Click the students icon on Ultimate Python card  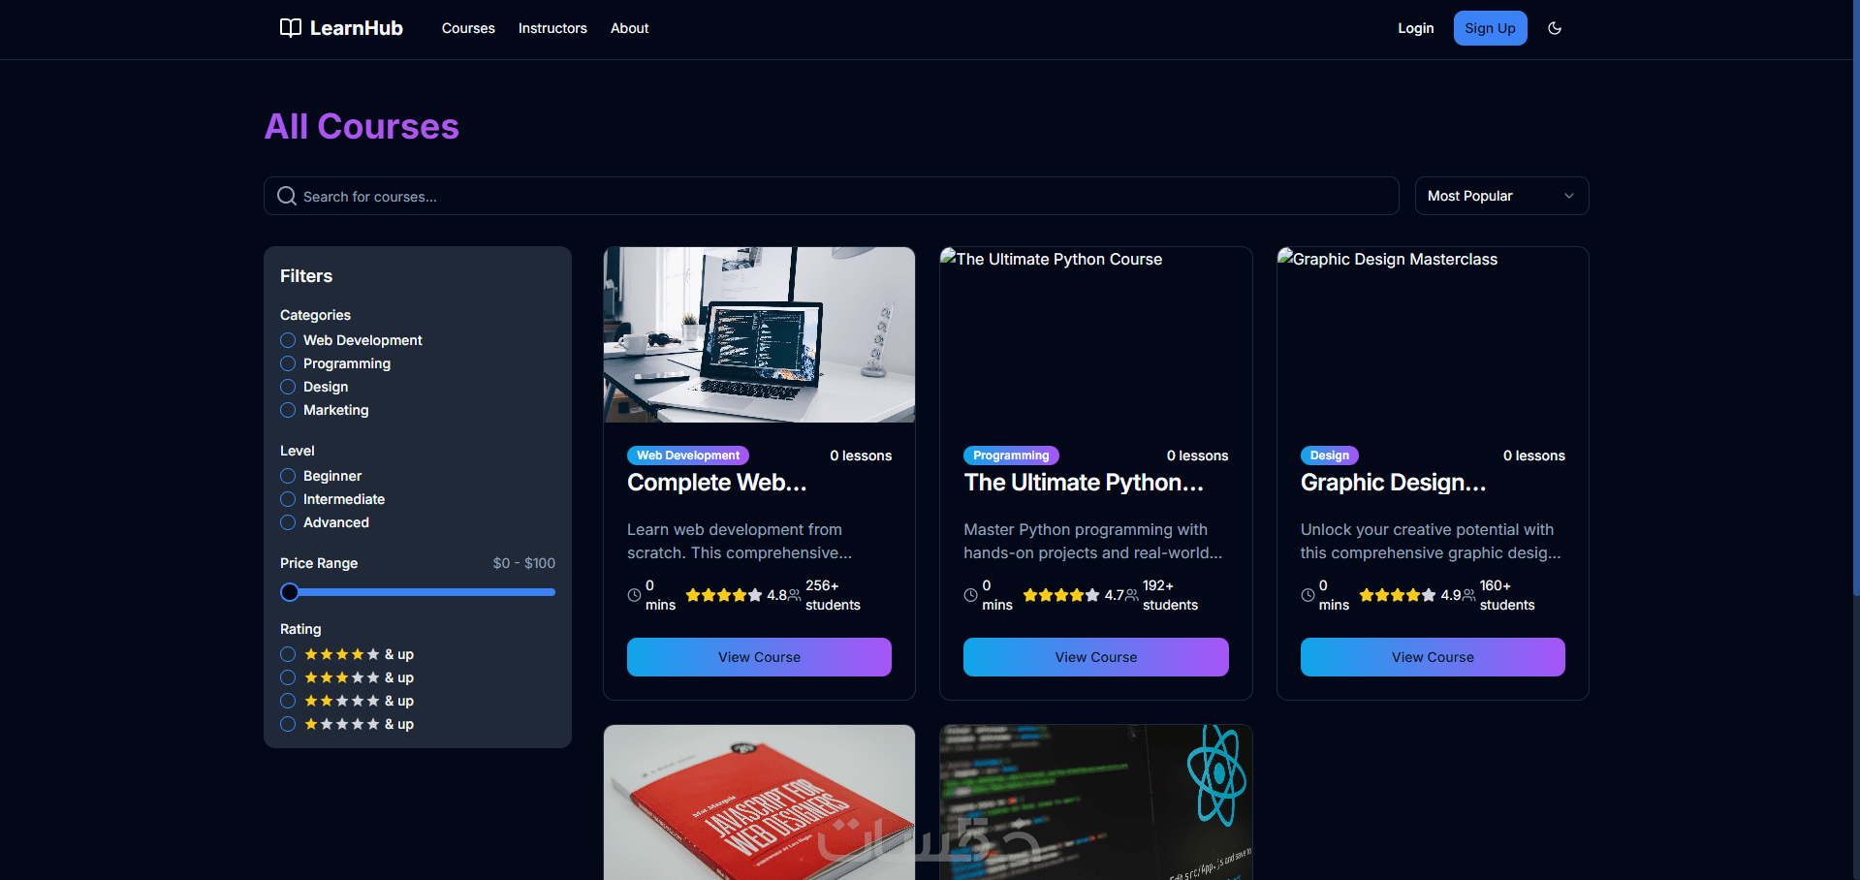[x=1132, y=595]
